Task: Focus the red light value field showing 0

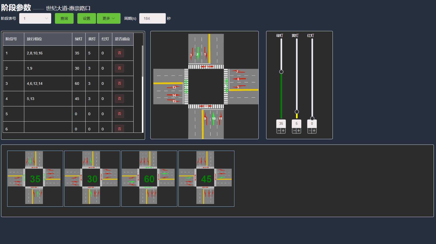Action: coord(312,124)
